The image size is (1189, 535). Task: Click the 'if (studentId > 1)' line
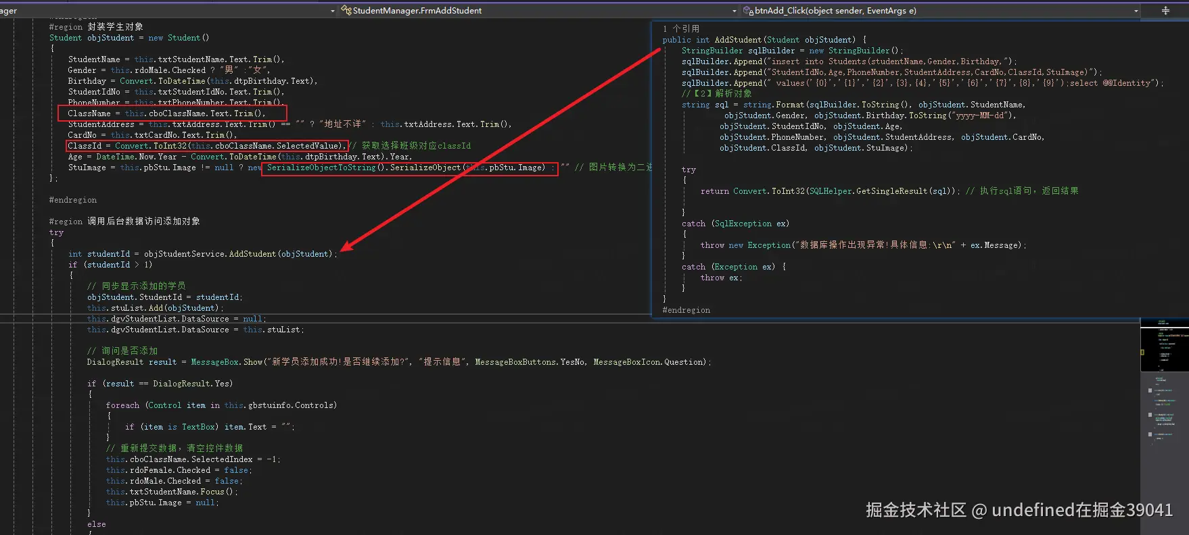[110, 265]
